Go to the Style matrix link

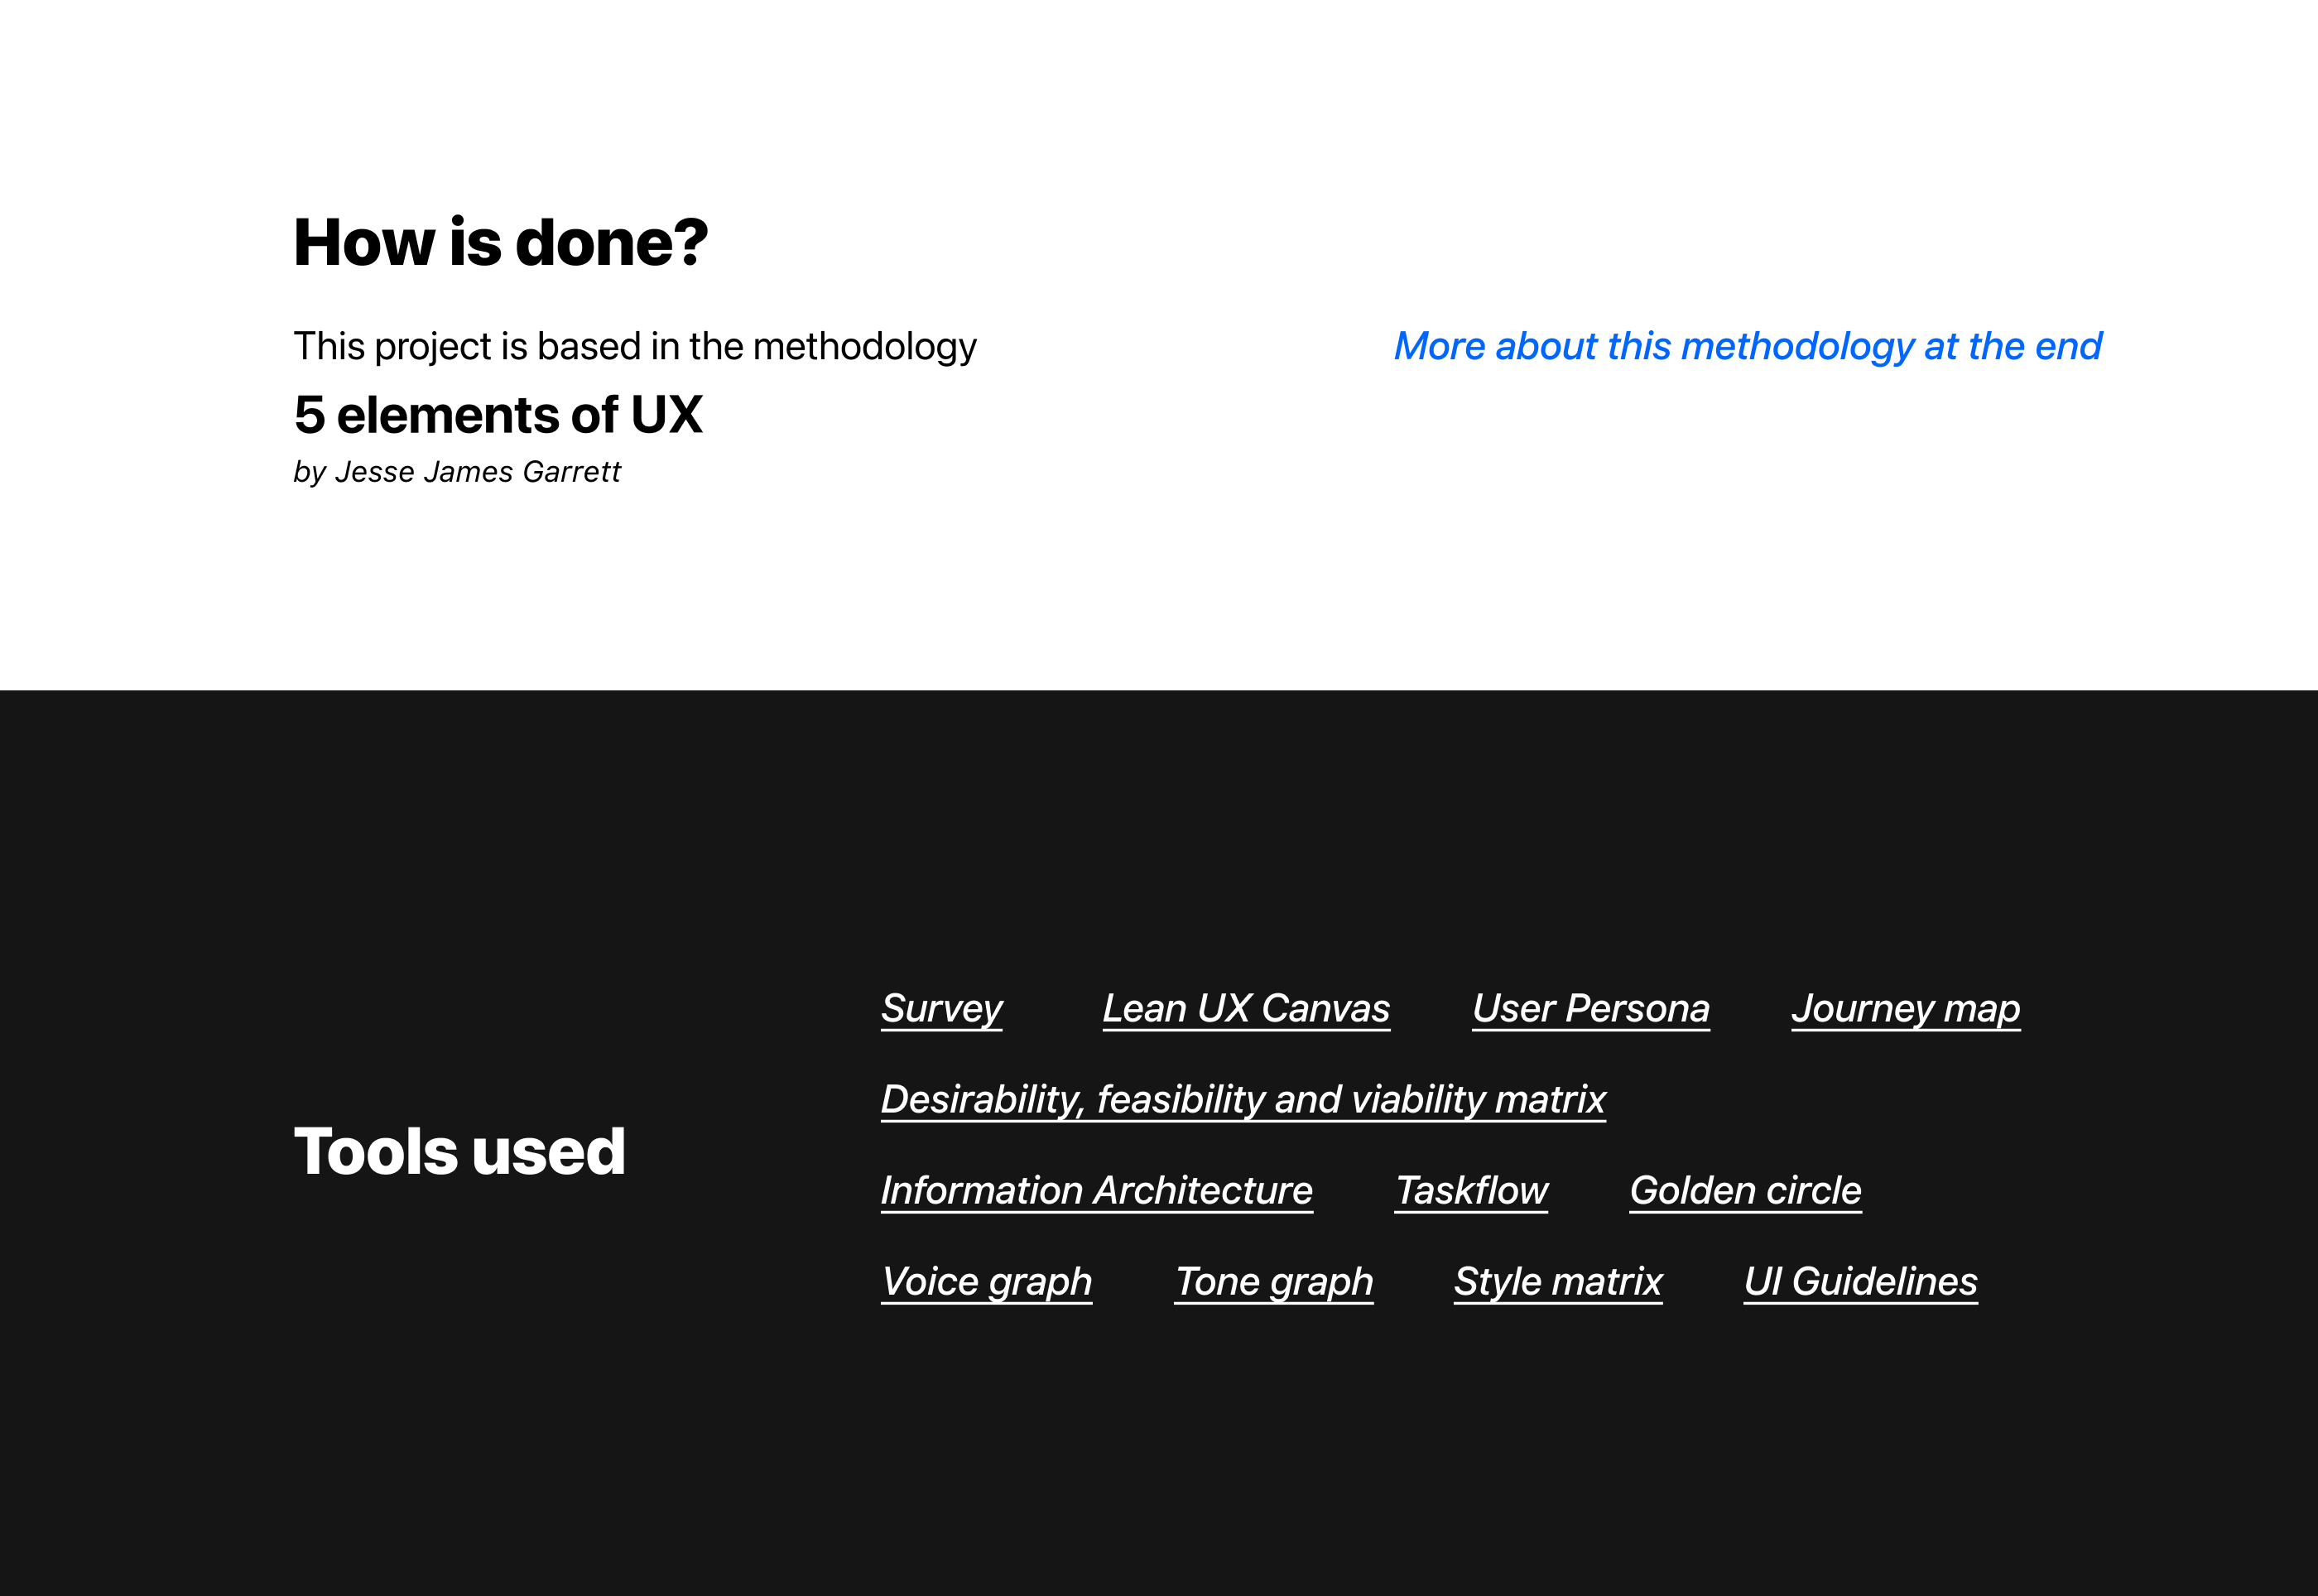(1557, 1281)
